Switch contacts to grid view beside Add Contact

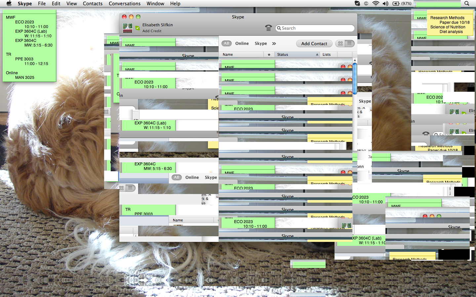click(x=340, y=44)
